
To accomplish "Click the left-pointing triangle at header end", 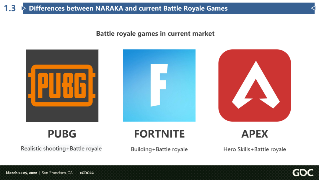I will click(x=313, y=8).
